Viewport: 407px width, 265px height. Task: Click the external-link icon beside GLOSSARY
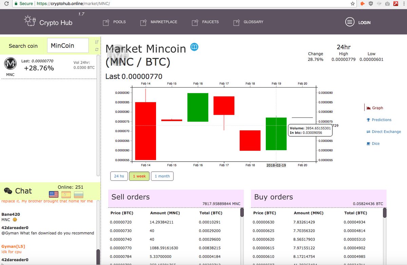pos(236,22)
